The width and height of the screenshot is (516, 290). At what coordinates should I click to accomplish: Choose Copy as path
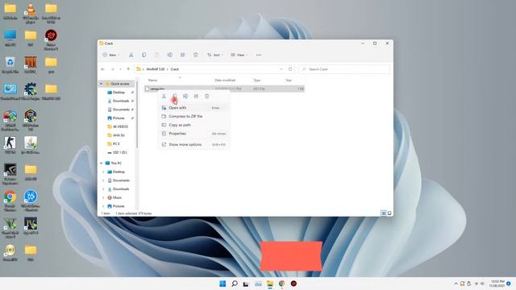(x=193, y=125)
